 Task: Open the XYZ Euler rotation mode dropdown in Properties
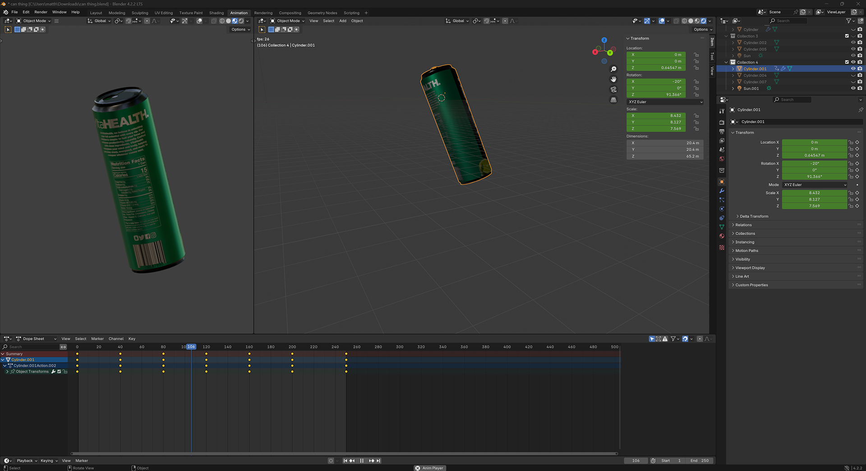(x=815, y=185)
